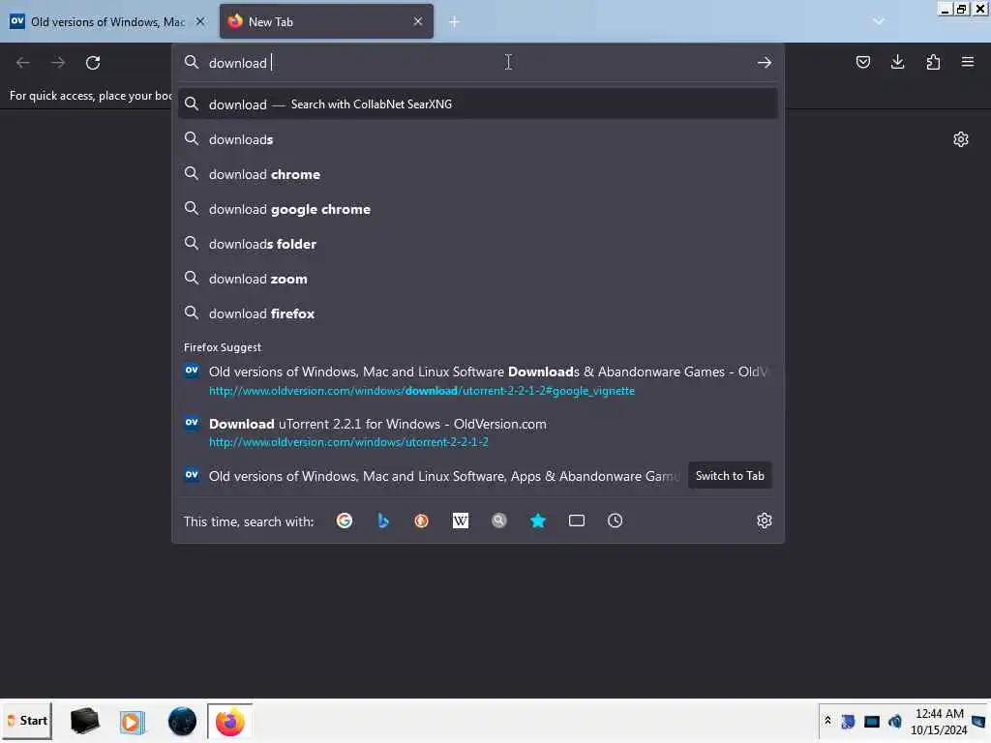Open the black box app in taskbar
This screenshot has height=743, width=991.
(x=85, y=721)
